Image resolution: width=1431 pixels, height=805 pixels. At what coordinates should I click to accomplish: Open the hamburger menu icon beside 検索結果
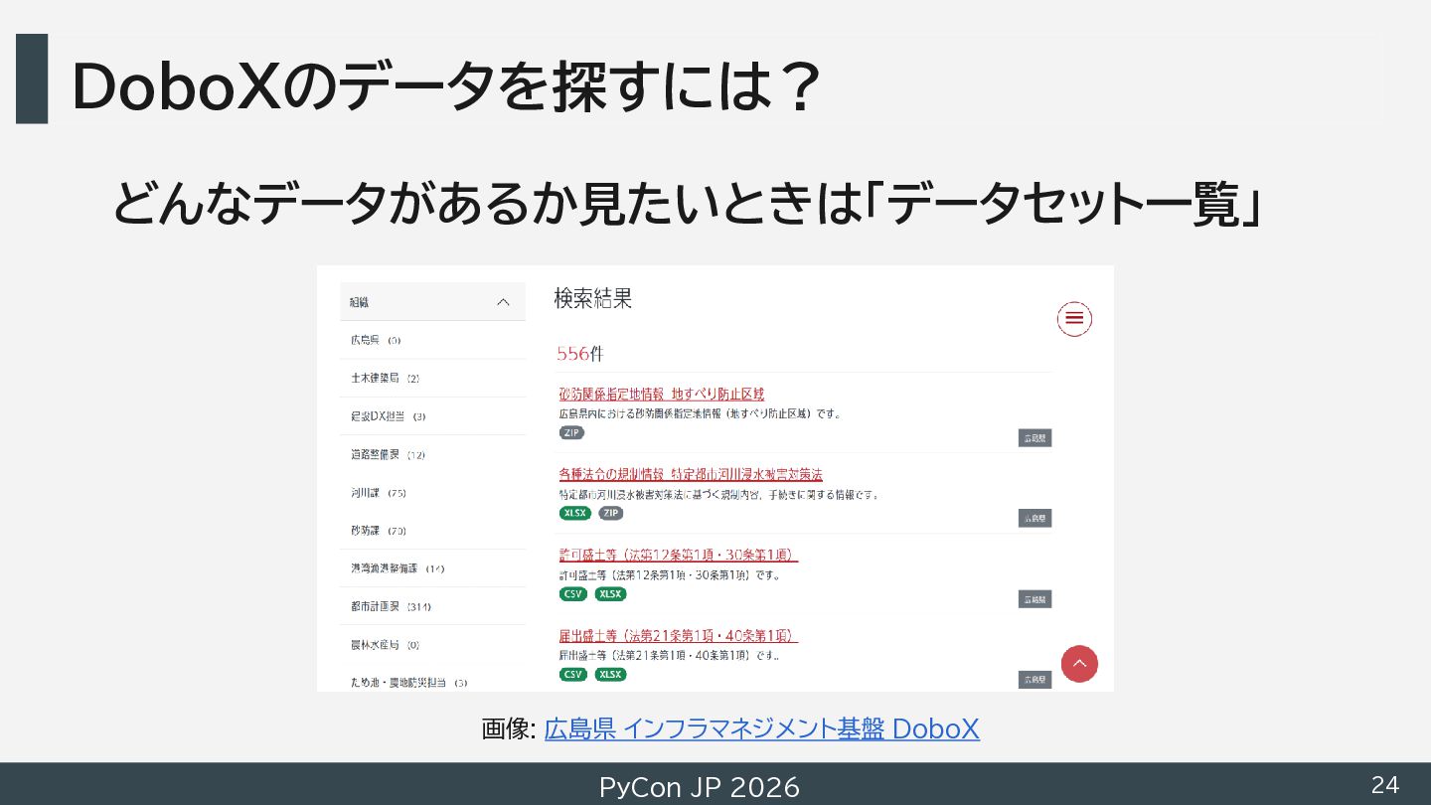click(1074, 319)
